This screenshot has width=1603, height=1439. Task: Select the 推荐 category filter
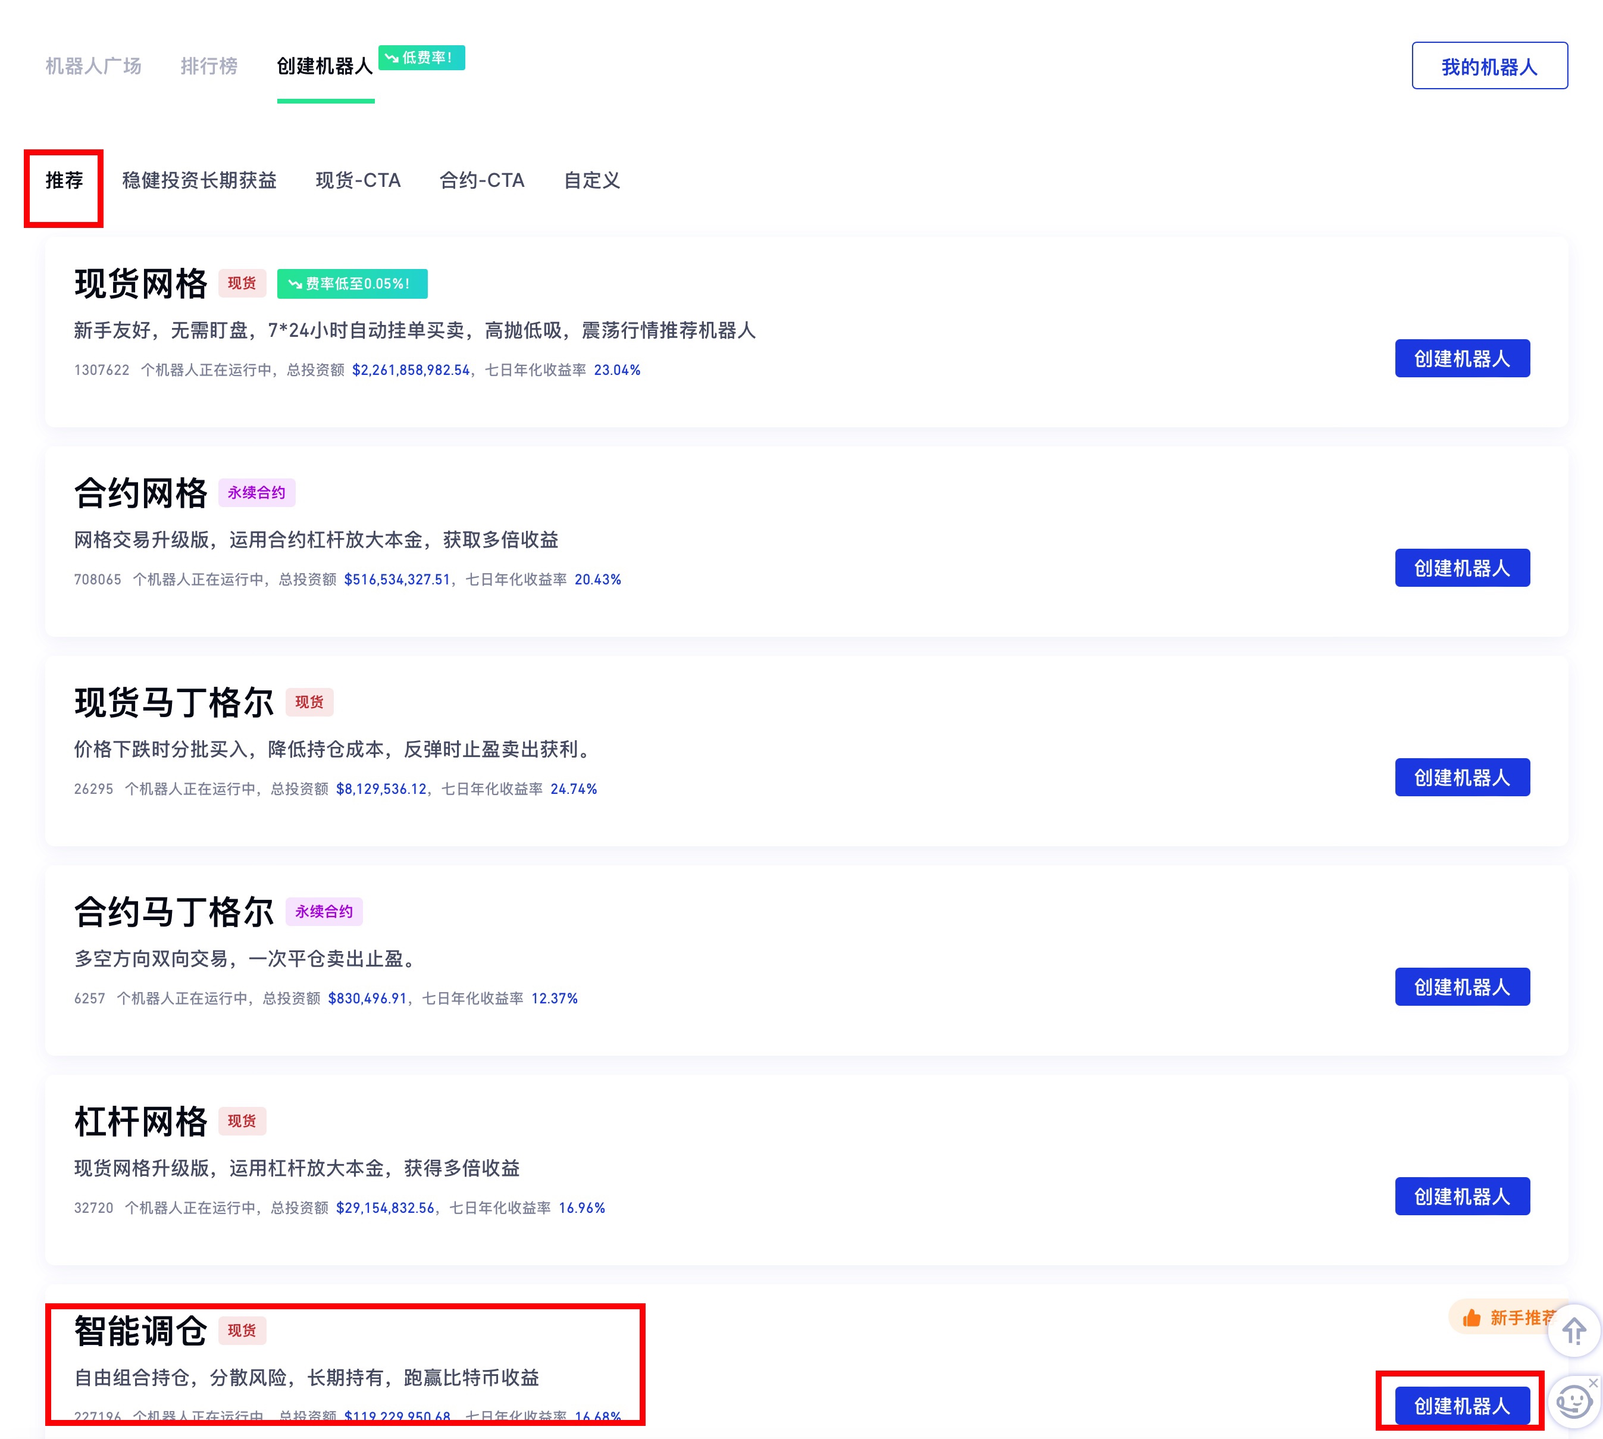tap(64, 181)
